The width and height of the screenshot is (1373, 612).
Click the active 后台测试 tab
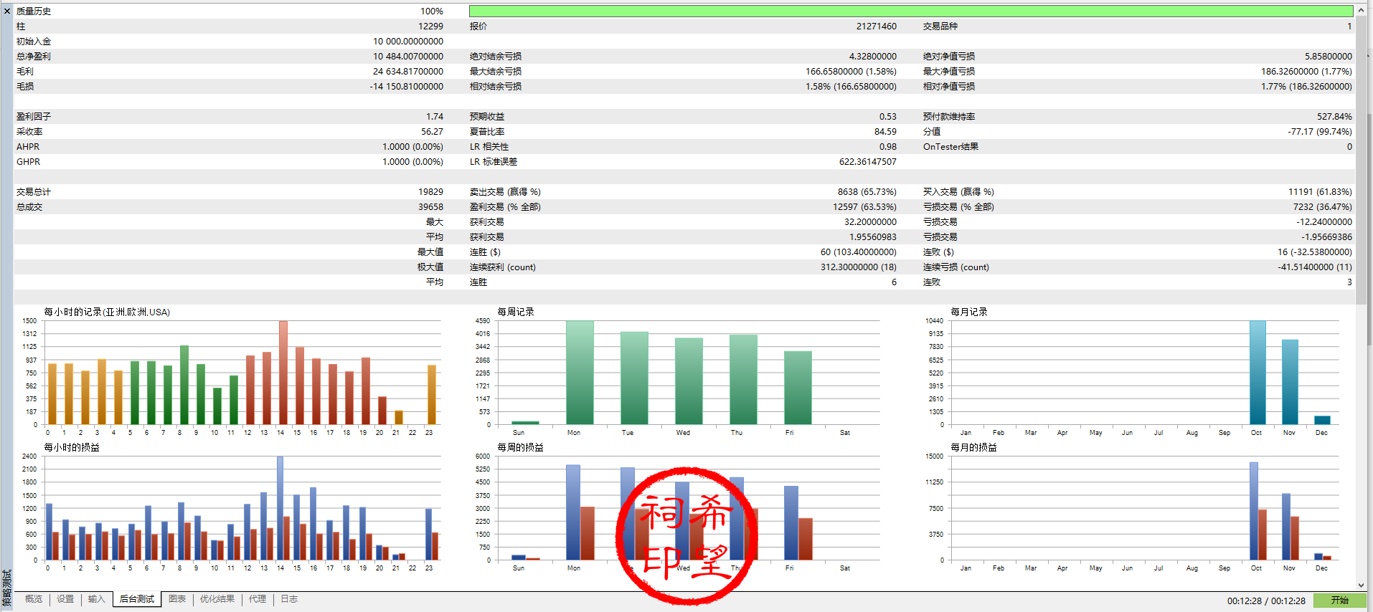click(x=137, y=599)
